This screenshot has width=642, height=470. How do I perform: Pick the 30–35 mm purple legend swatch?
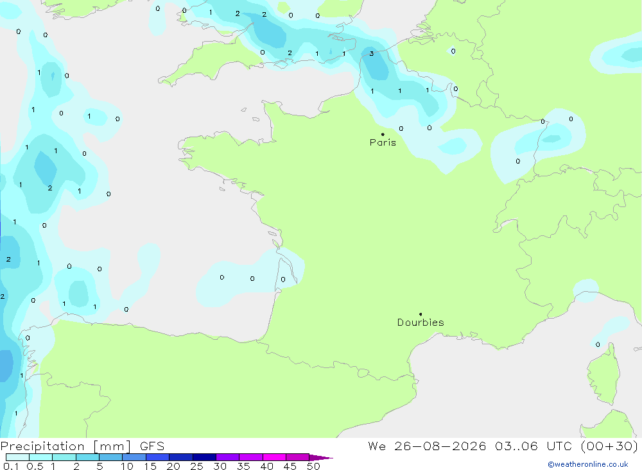pos(228,457)
